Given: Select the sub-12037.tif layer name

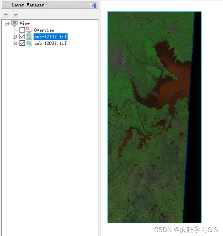Looking at the screenshot, I should click(50, 43).
